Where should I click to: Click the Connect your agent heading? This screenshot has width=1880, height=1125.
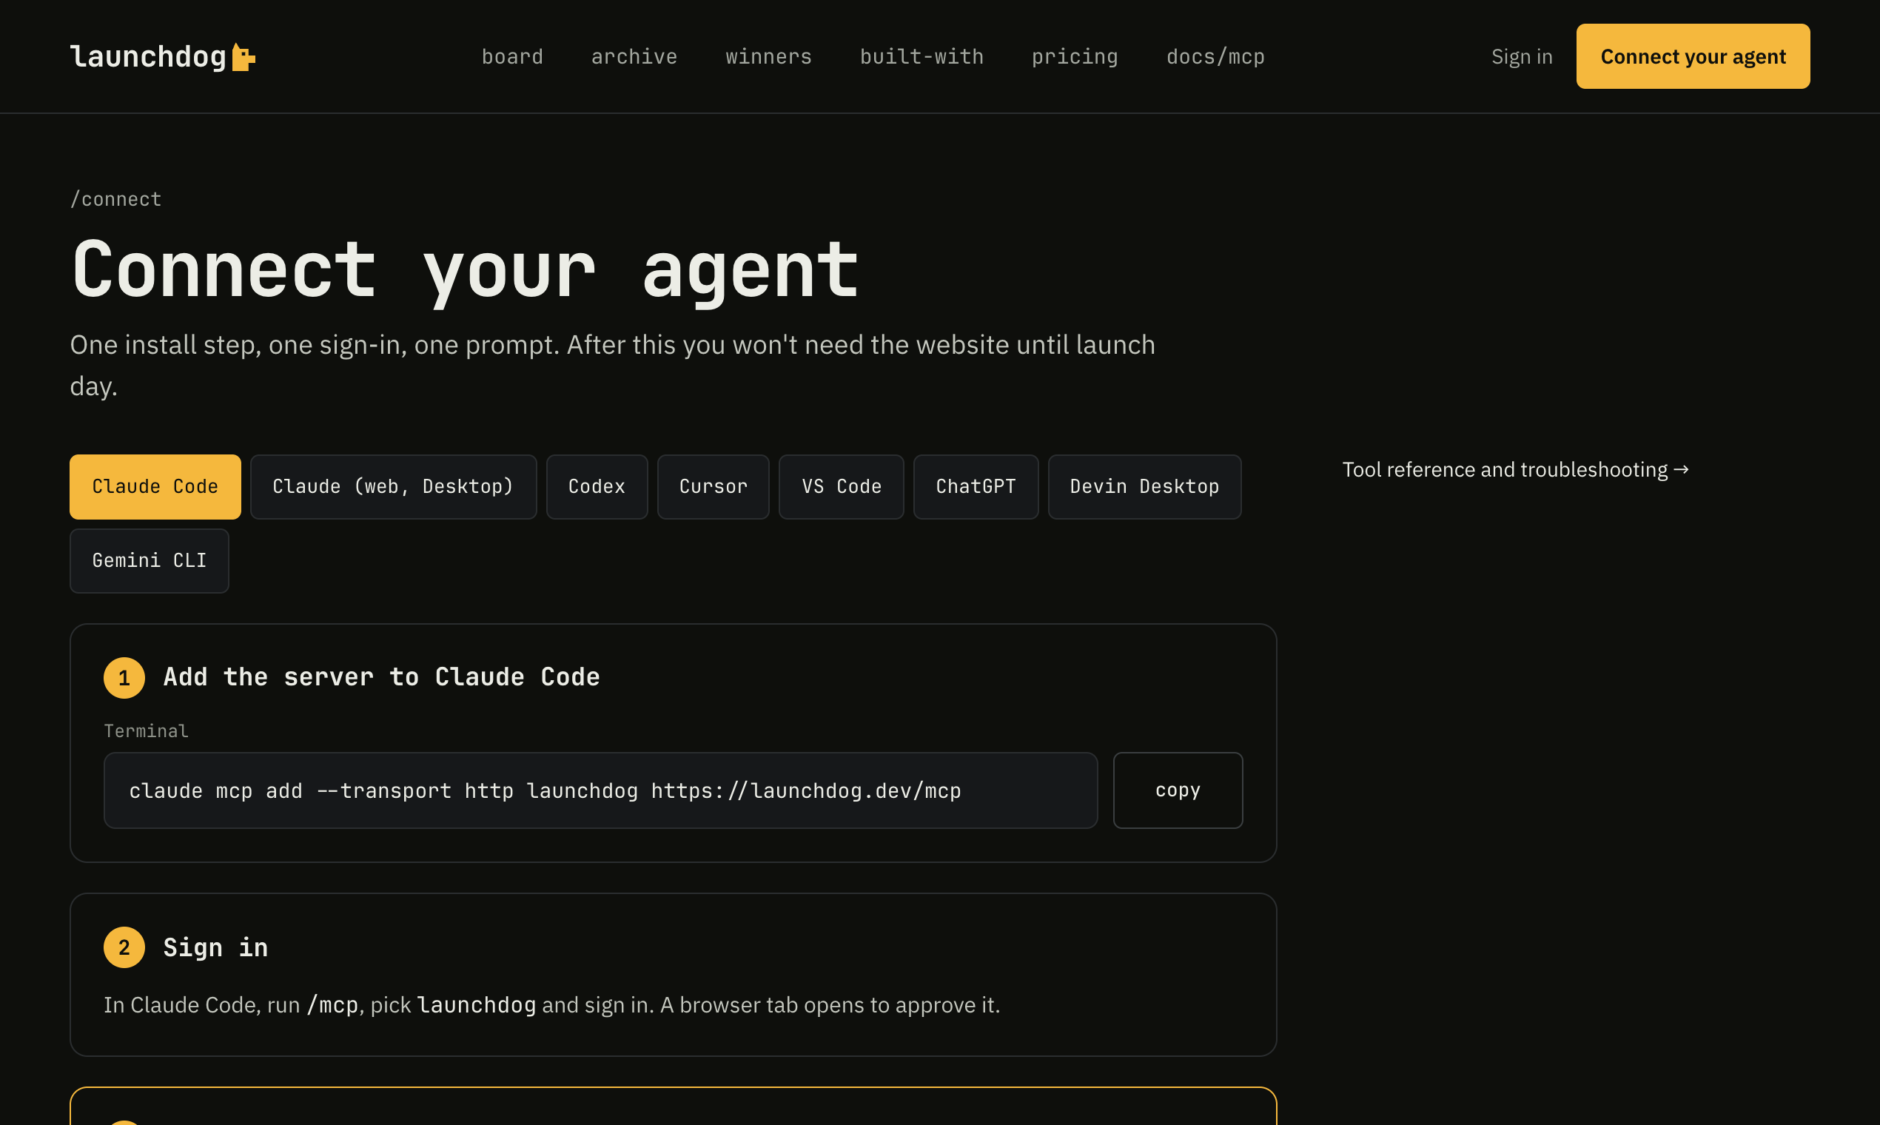pyautogui.click(x=466, y=271)
